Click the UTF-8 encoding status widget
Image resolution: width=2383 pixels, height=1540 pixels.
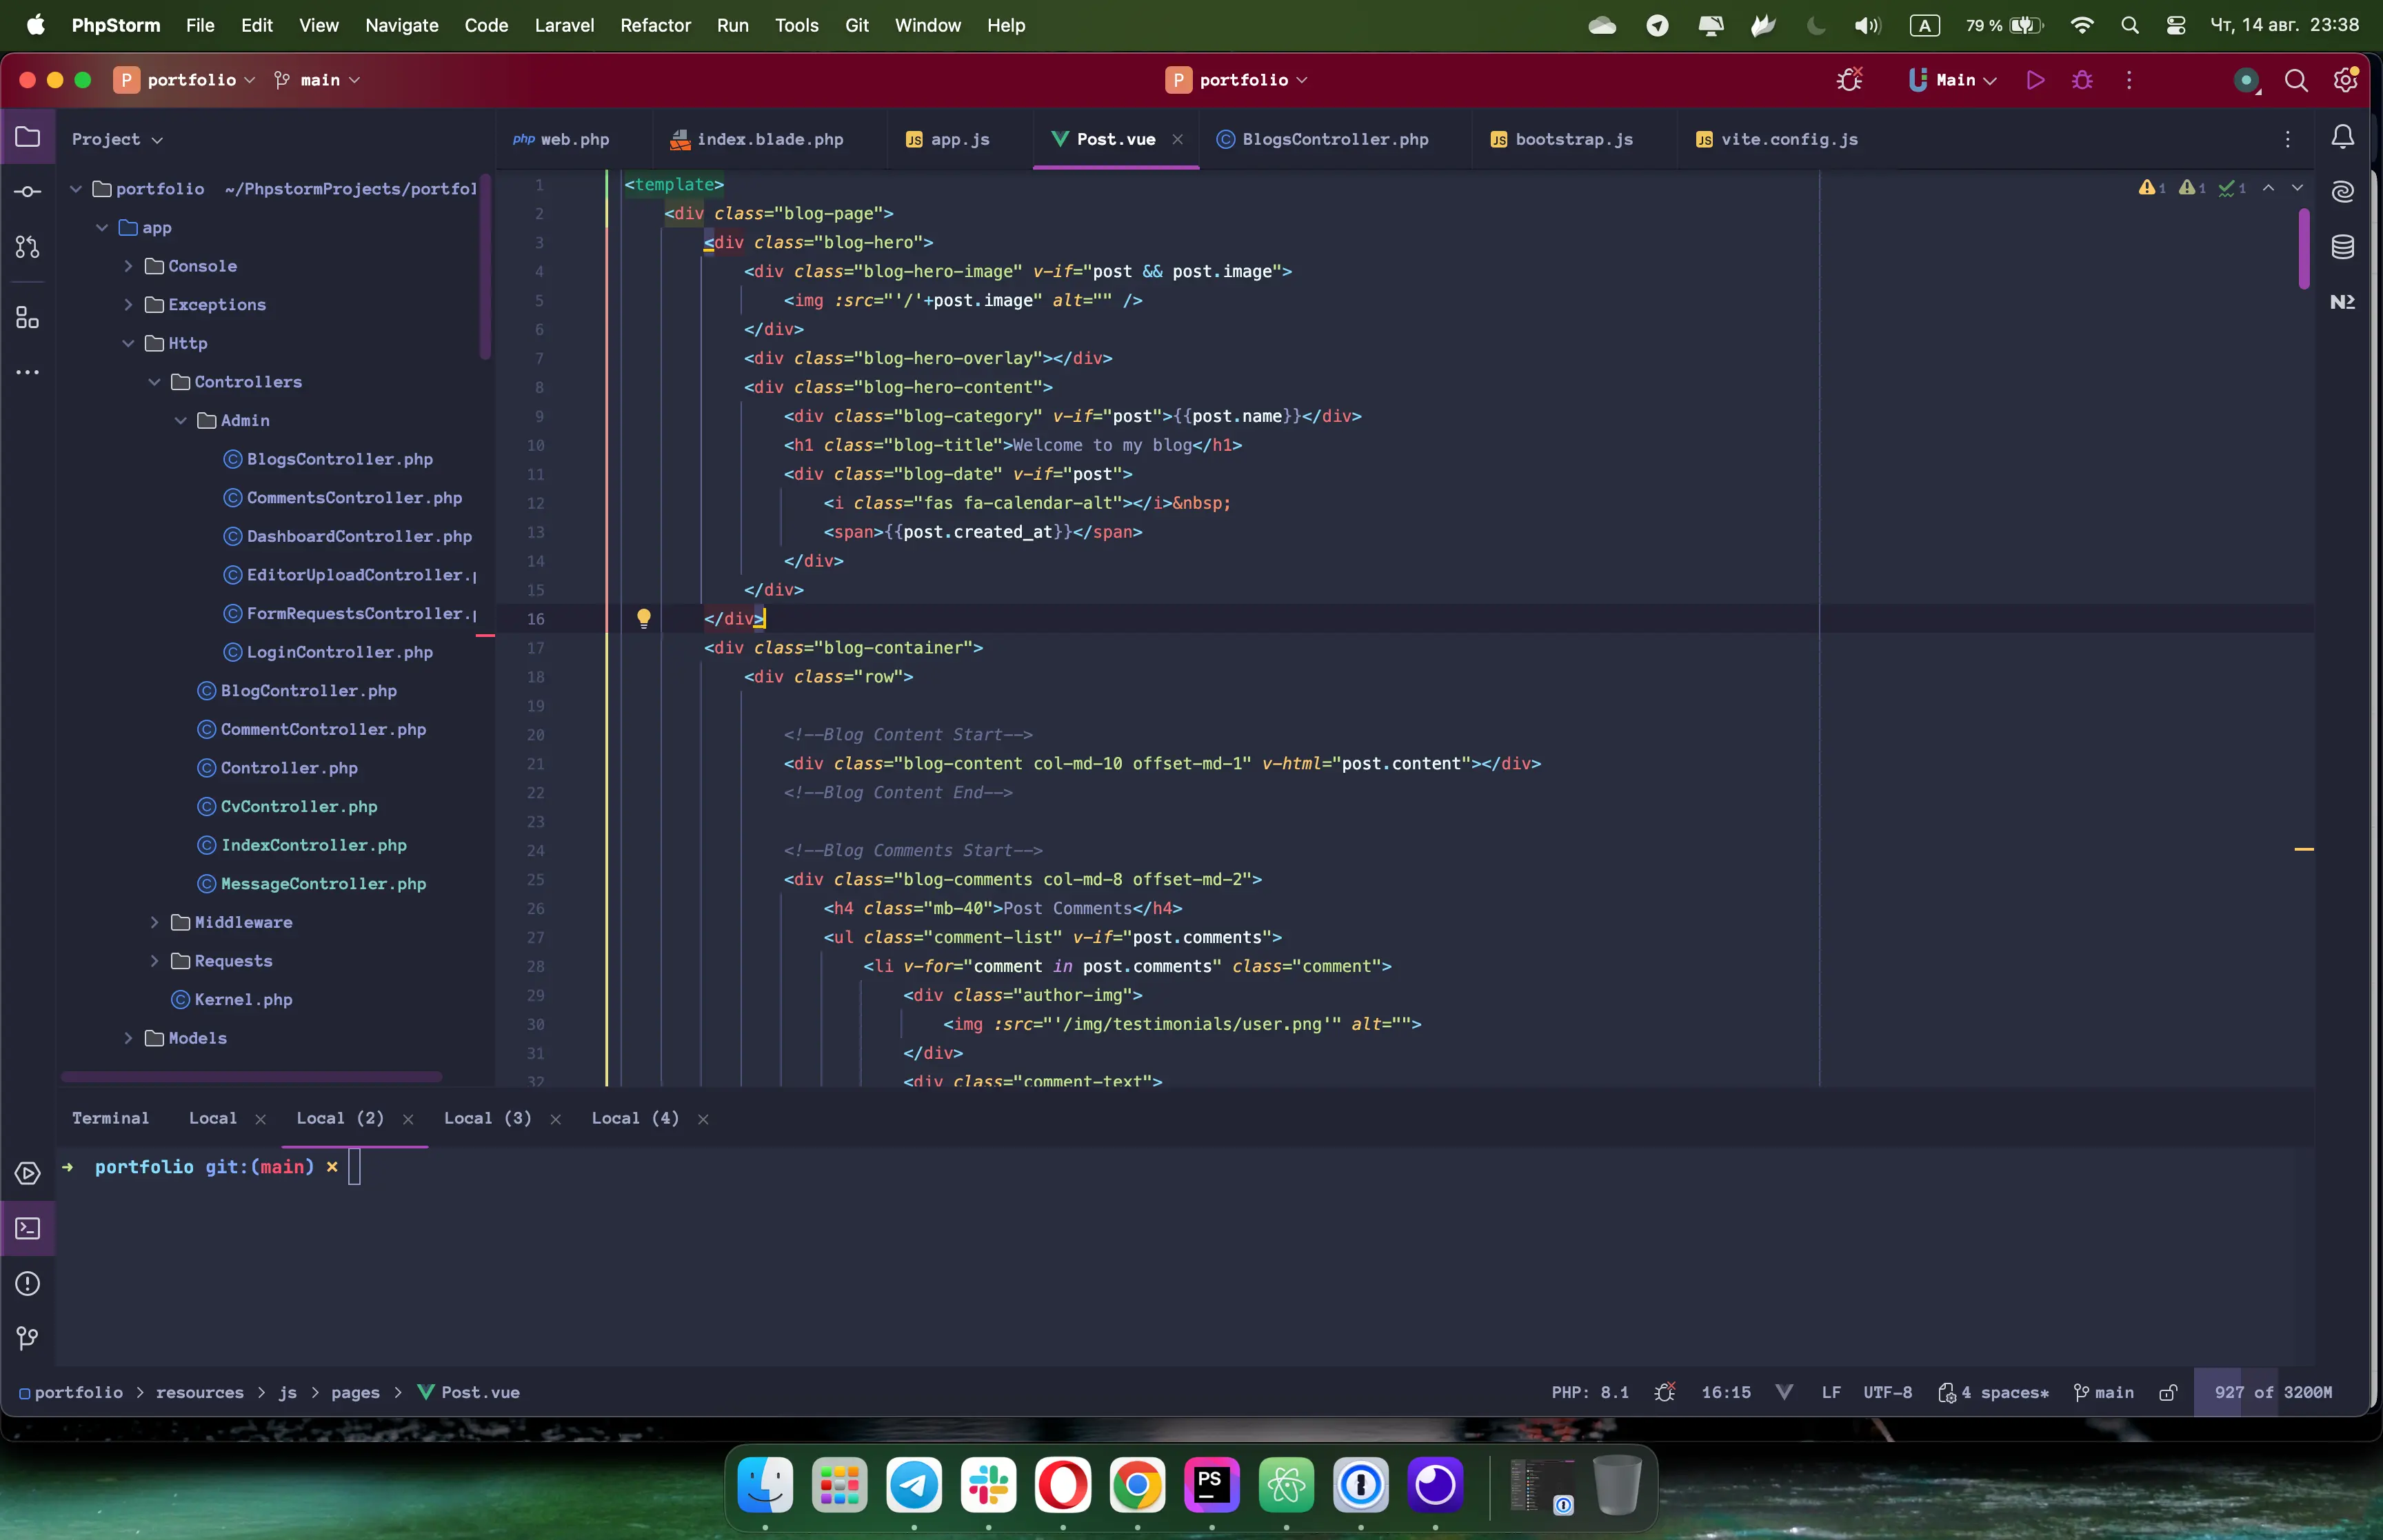click(x=1888, y=1393)
